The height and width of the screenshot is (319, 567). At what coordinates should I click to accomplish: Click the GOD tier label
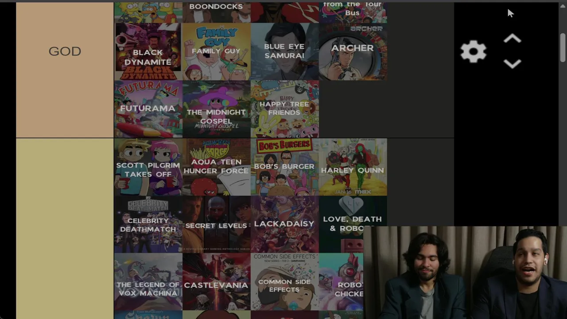coord(65,51)
